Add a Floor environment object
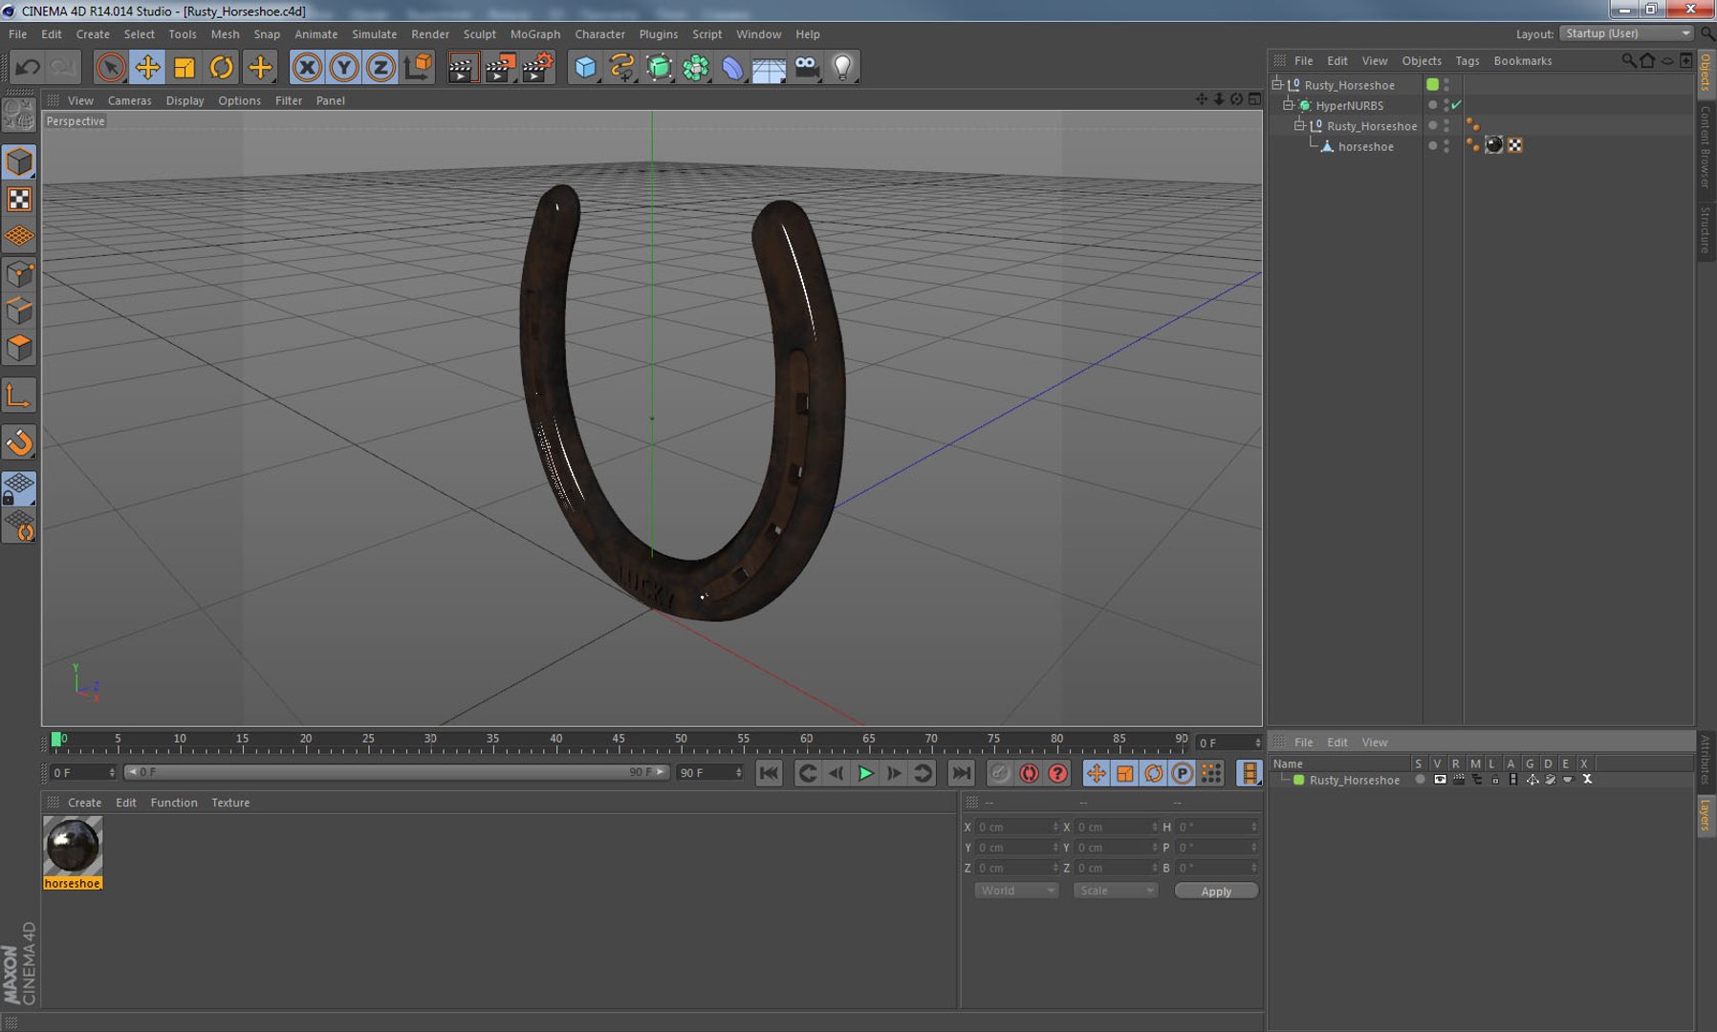This screenshot has height=1032, width=1717. point(770,68)
